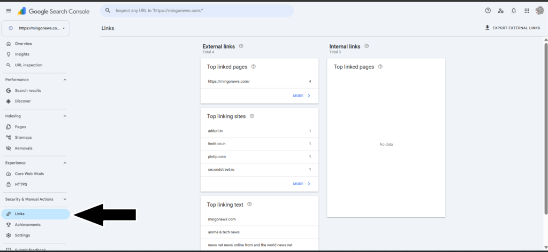Open the account profile avatar

[x=539, y=11]
